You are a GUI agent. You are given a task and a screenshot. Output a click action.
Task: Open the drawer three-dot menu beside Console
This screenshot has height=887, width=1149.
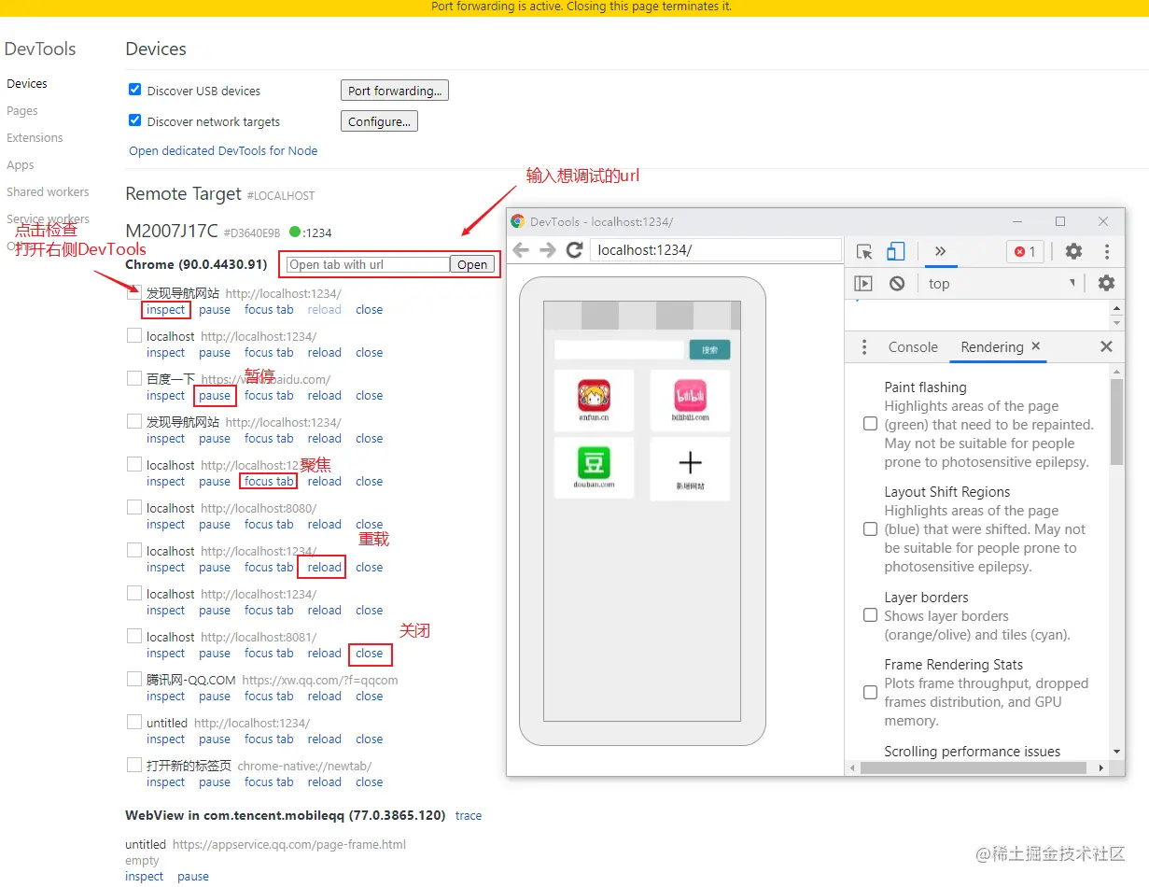coord(864,347)
